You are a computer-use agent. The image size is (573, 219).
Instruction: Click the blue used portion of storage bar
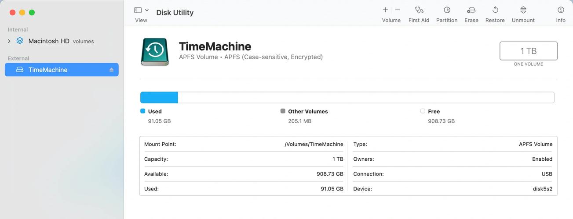coord(159,97)
